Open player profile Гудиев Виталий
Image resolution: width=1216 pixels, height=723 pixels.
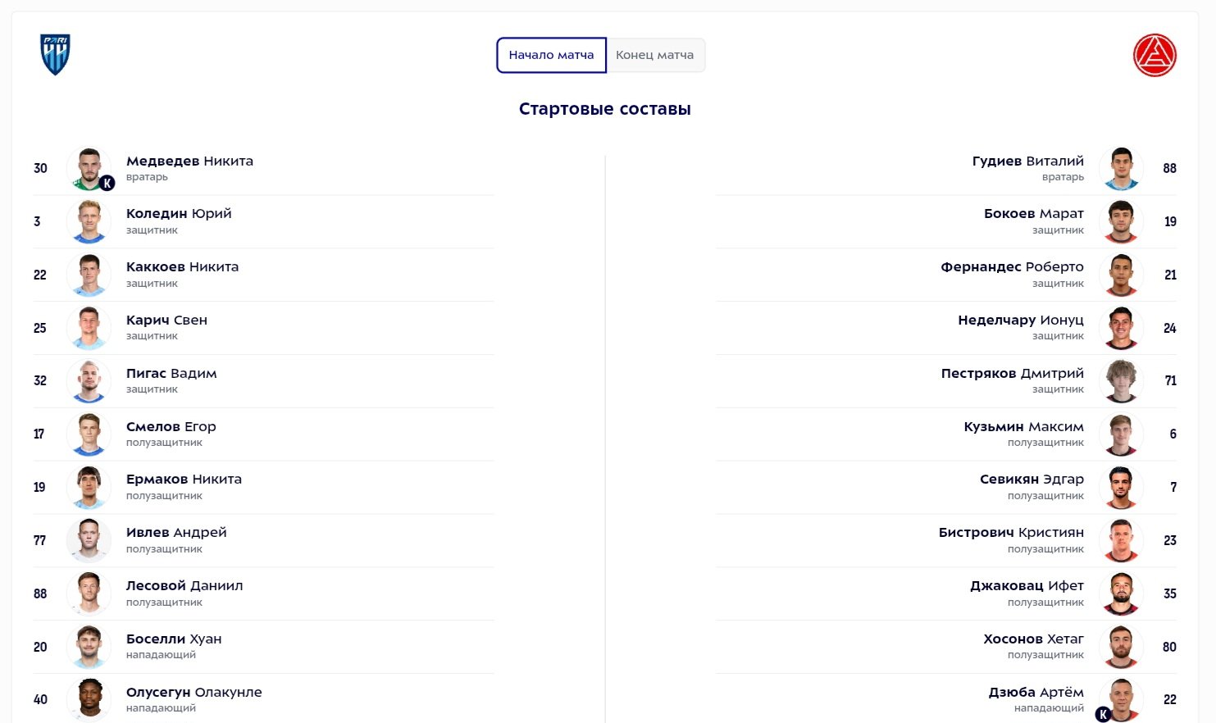1027,161
